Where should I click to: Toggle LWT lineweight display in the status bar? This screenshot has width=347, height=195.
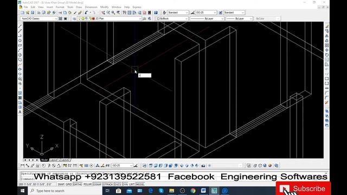click(x=132, y=184)
